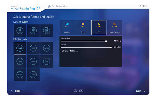
Task: Choose the opus file format
Action: click(20, 75)
